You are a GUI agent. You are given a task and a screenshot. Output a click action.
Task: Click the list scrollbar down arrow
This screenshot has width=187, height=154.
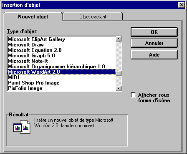click(119, 88)
